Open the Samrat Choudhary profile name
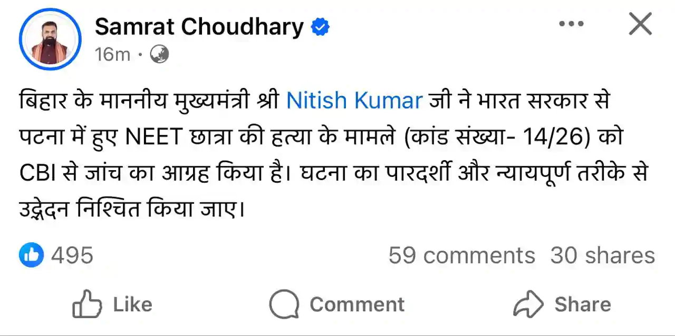 [x=199, y=27]
